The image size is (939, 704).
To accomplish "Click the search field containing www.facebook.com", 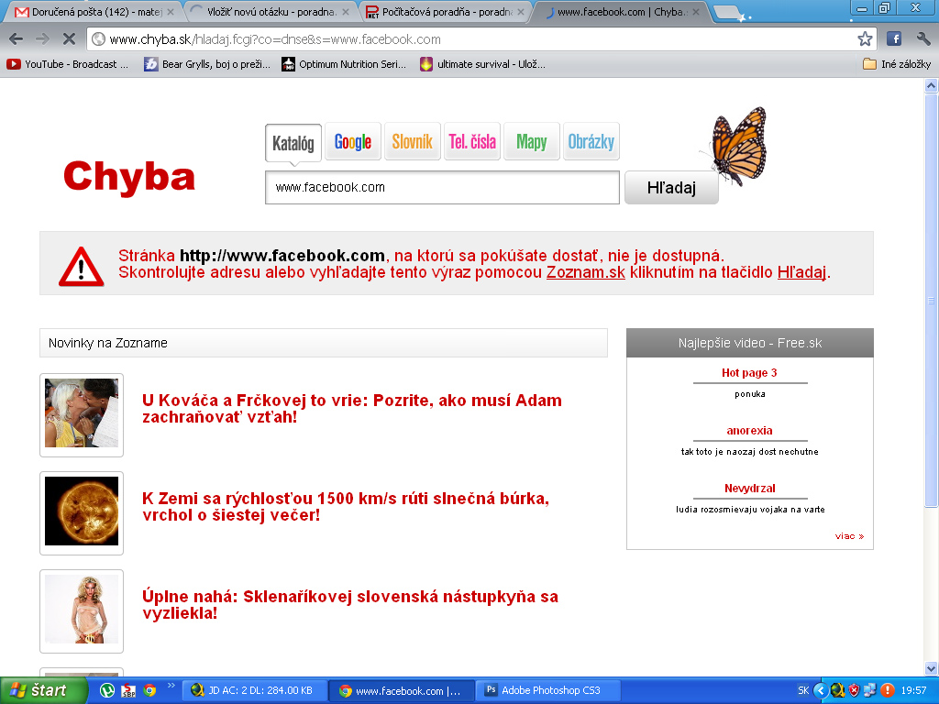I will point(442,187).
